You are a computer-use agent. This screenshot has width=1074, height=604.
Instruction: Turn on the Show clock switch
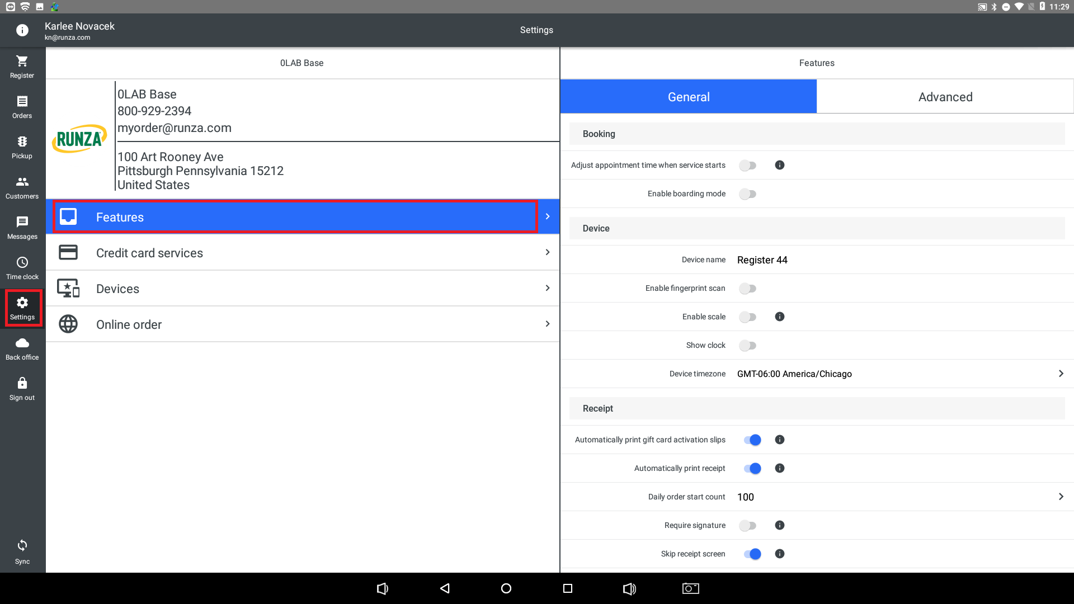(x=747, y=346)
